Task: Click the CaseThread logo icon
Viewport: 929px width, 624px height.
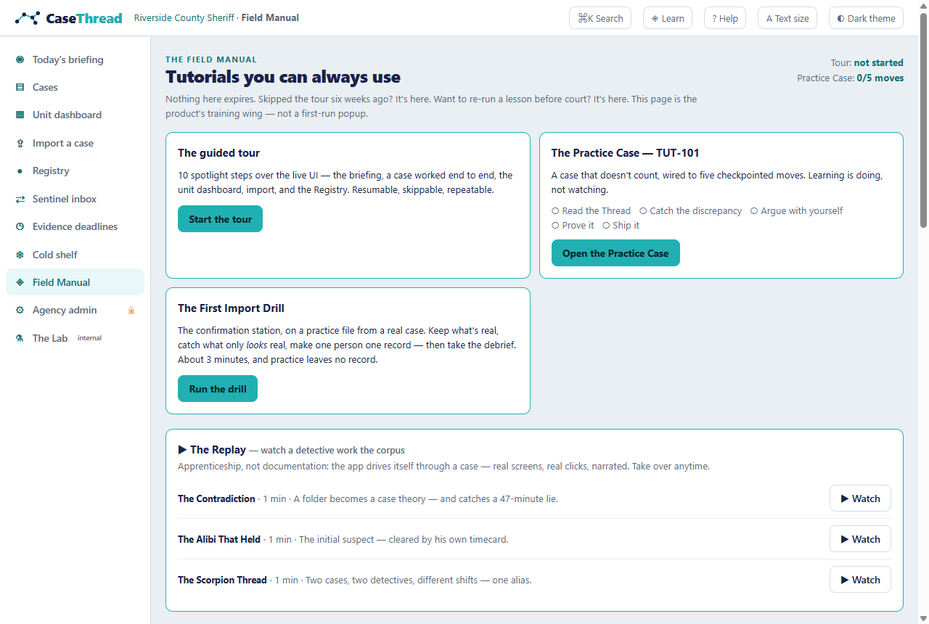Action: pos(28,18)
